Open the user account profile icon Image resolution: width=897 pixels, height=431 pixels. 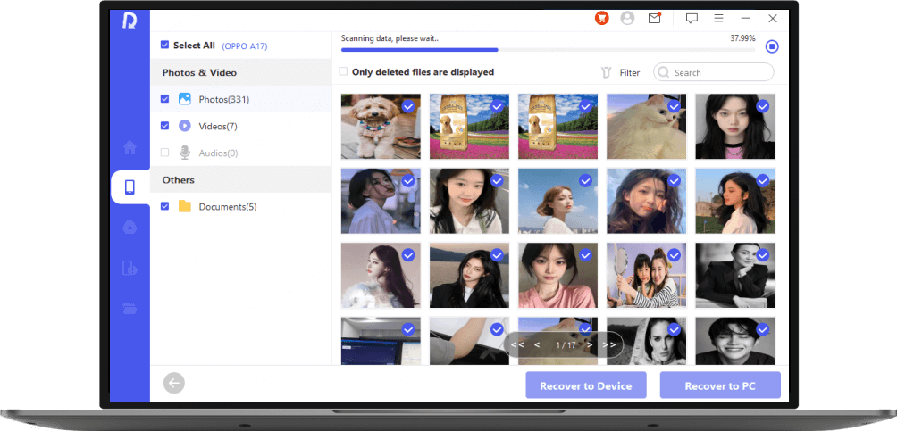628,18
